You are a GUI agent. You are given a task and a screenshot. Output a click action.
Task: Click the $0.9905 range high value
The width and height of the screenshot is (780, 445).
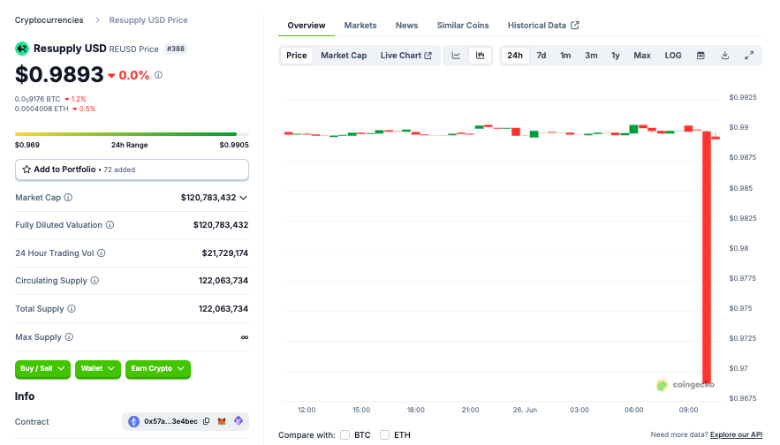(234, 145)
